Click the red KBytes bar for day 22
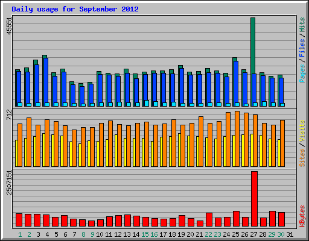The image size is (309, 241). pos(209,219)
